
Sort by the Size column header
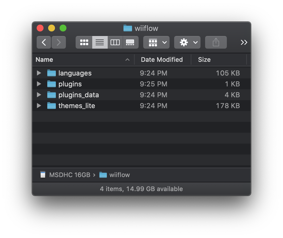pos(219,60)
